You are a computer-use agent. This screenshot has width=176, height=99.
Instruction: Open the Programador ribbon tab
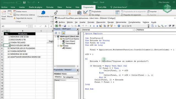point(88,7)
